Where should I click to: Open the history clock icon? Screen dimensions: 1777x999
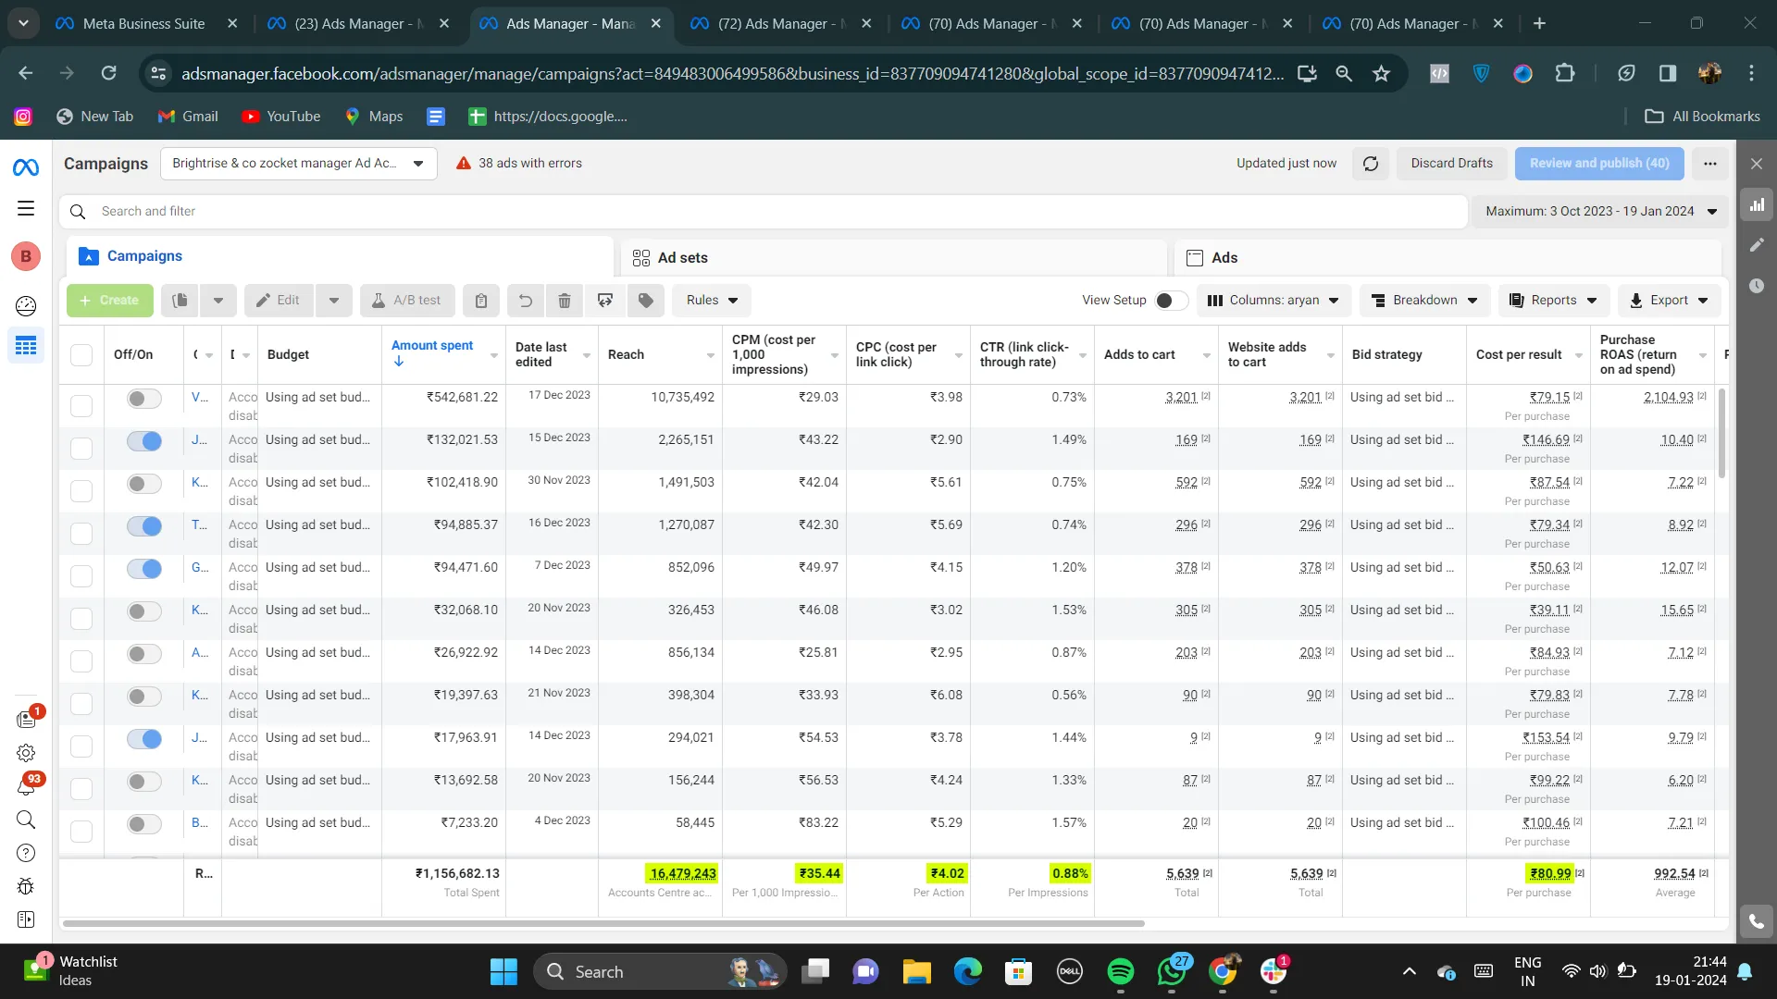pyautogui.click(x=1757, y=286)
